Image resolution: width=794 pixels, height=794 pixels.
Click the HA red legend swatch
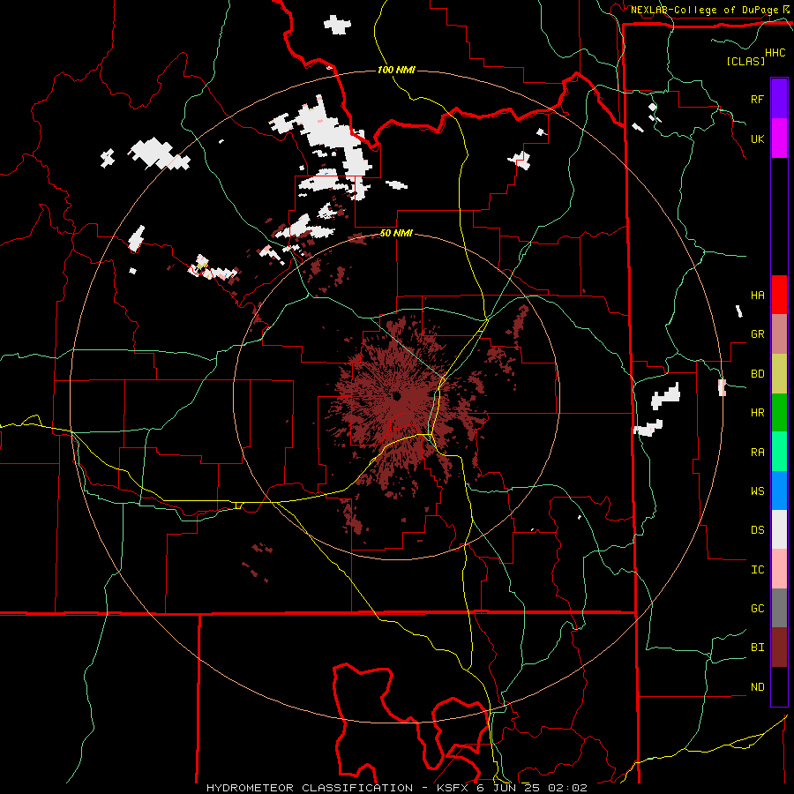[x=779, y=295]
